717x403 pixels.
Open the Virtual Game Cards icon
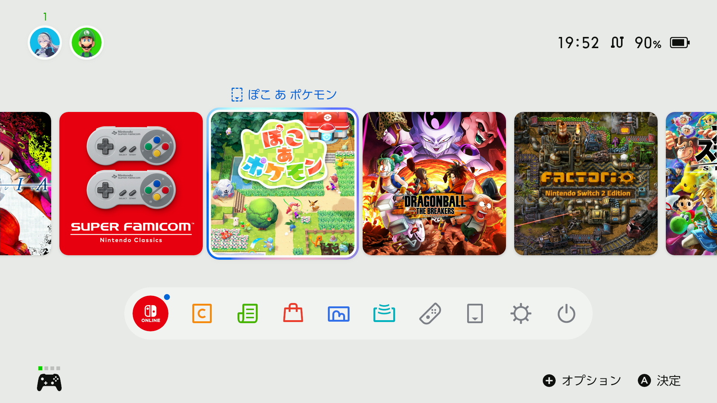(475, 313)
